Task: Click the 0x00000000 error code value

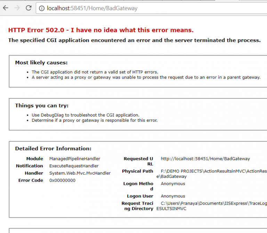Action: click(62, 180)
